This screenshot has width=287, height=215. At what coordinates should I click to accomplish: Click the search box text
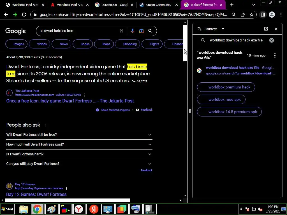click(57, 31)
